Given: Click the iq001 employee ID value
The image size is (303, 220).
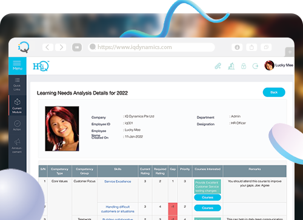Looking at the screenshot, I should 128,123.
